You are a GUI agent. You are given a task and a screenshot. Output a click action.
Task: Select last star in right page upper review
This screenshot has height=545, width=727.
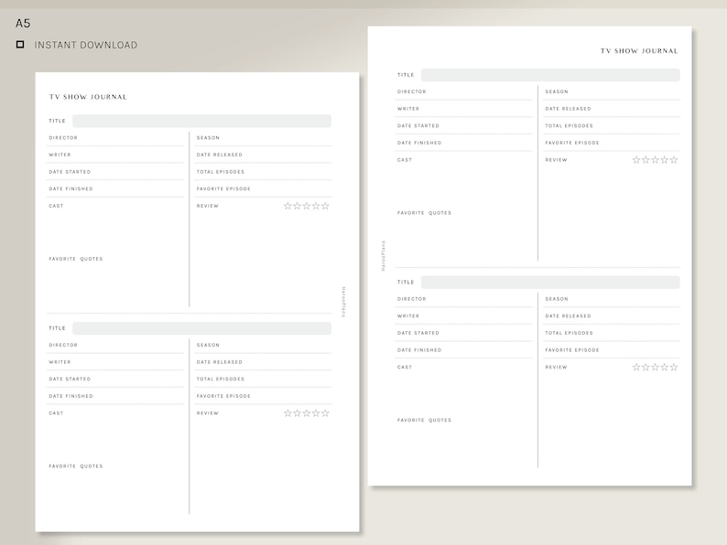[x=674, y=160]
